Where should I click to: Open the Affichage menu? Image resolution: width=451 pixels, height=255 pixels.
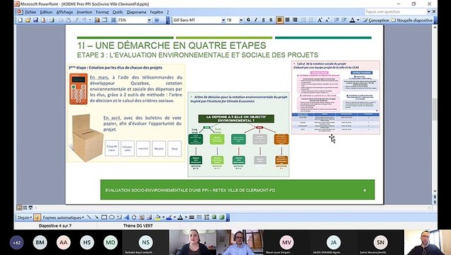(x=65, y=12)
